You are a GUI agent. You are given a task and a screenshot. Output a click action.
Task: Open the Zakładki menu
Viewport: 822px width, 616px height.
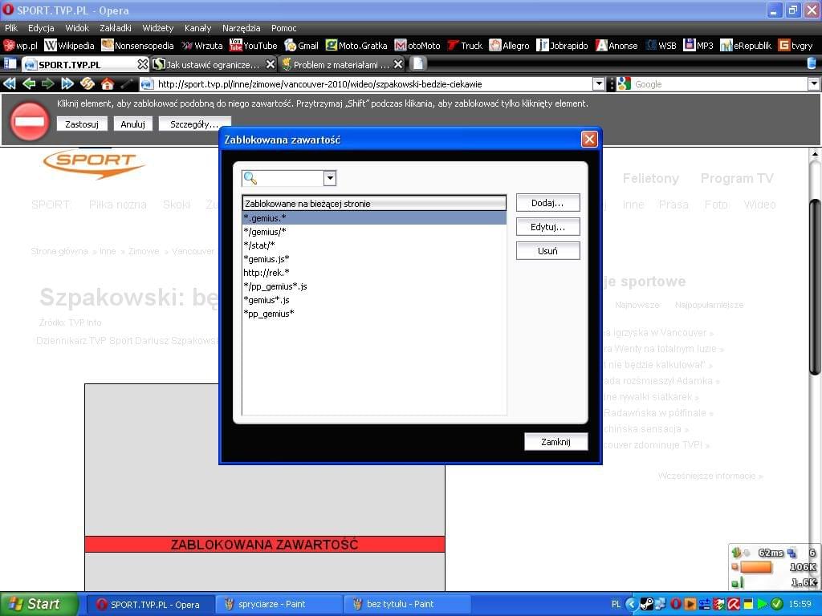tap(116, 28)
